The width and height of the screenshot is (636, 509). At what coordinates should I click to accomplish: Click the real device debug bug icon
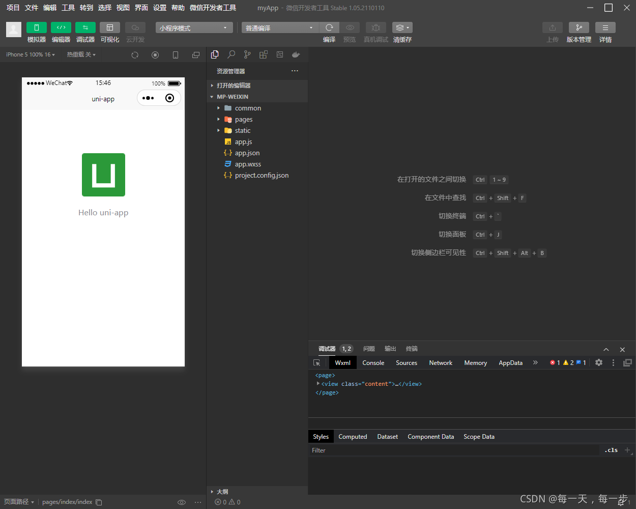click(376, 27)
